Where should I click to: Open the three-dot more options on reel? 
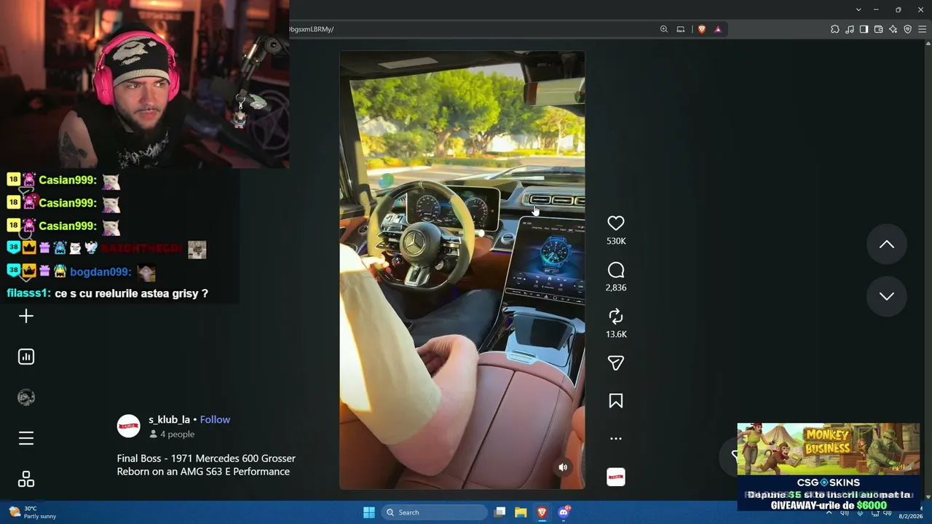click(x=616, y=439)
